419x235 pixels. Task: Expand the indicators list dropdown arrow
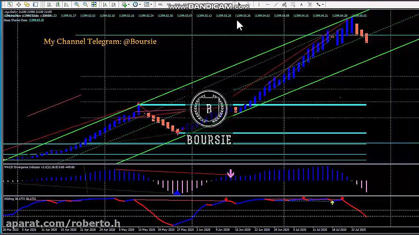[x=129, y=5]
